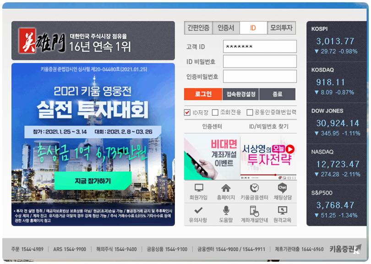371x264 pixels.
Task: Focus the 인증비밀번호 input field
Action: point(260,76)
